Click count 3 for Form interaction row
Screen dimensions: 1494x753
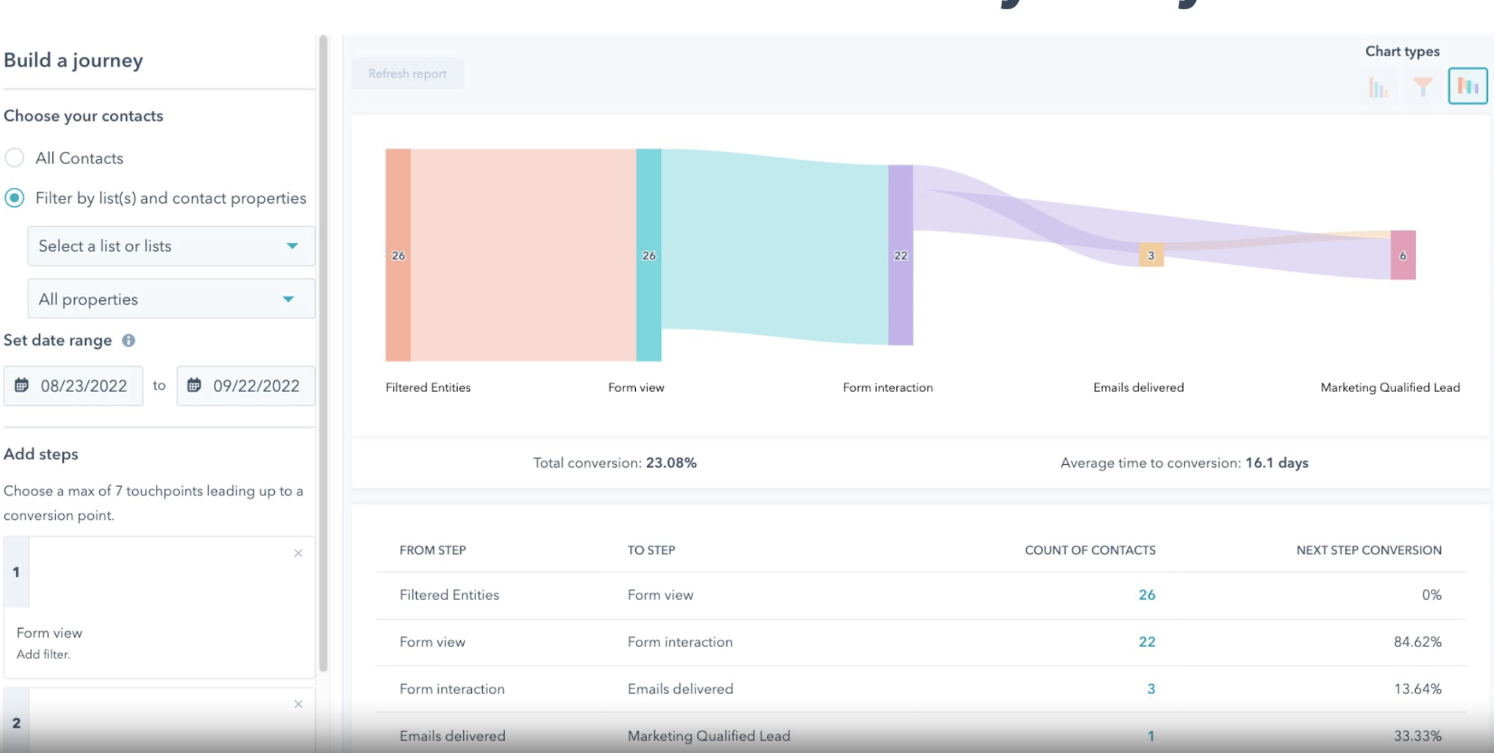(1151, 689)
